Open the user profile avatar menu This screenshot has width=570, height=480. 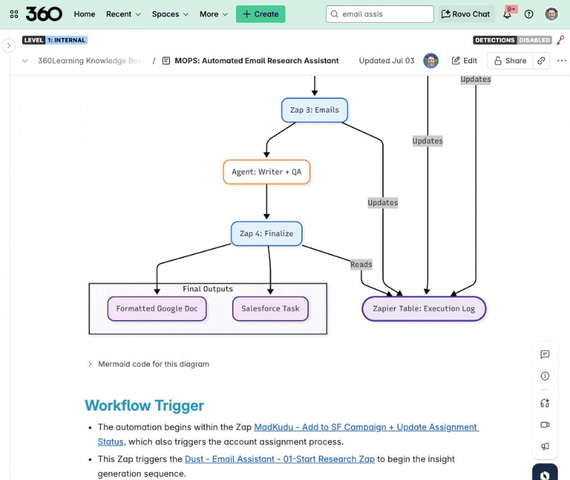(551, 14)
